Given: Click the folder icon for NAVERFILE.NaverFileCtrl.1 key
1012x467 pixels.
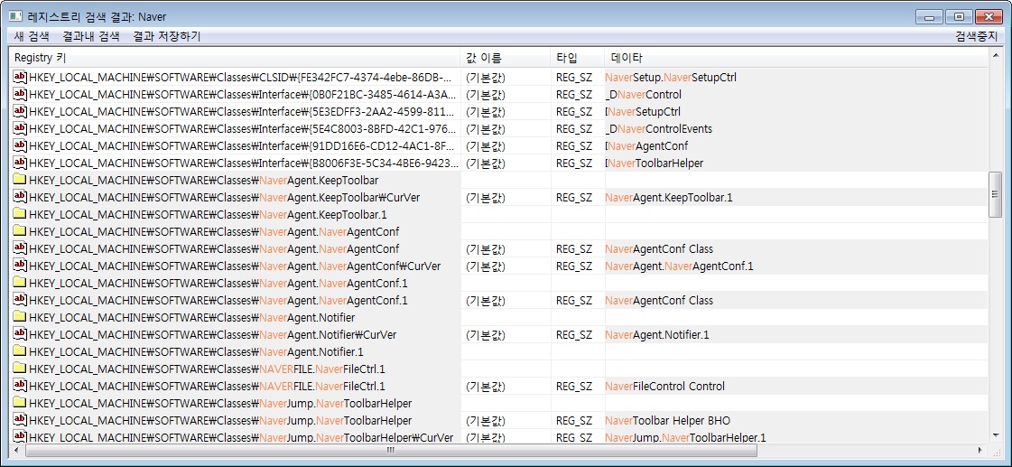Looking at the screenshot, I should [19, 369].
